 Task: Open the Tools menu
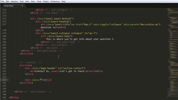pos(39,1)
